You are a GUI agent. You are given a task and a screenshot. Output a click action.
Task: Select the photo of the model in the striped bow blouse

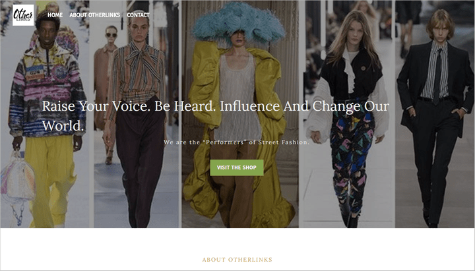point(137,114)
